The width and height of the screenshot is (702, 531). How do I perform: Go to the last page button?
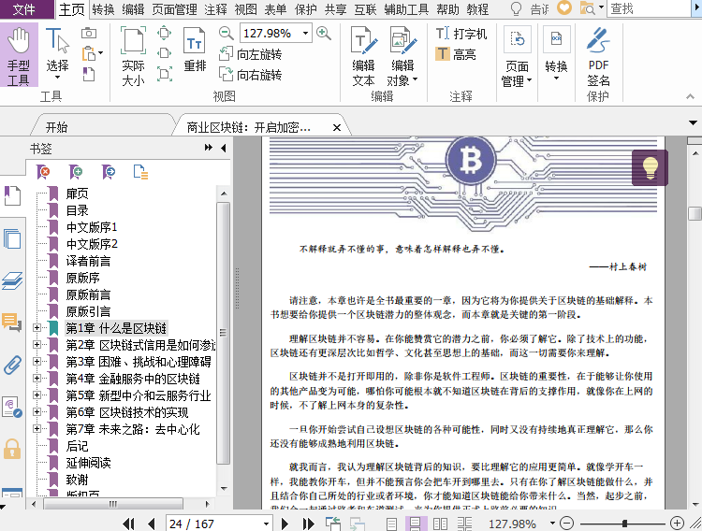pos(308,524)
